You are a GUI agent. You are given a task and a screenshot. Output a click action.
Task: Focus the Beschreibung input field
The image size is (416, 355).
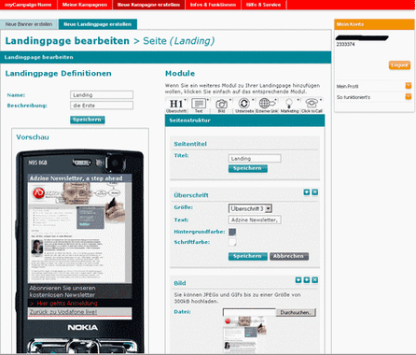[102, 106]
